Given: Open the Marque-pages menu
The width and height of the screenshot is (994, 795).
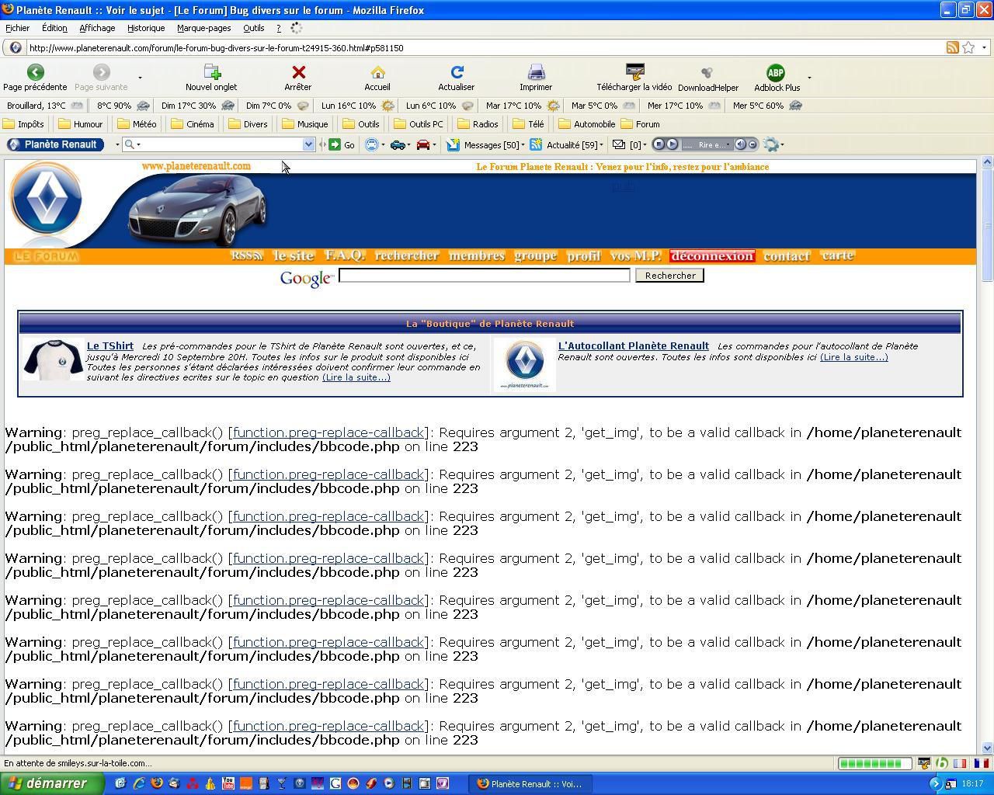Looking at the screenshot, I should (203, 28).
